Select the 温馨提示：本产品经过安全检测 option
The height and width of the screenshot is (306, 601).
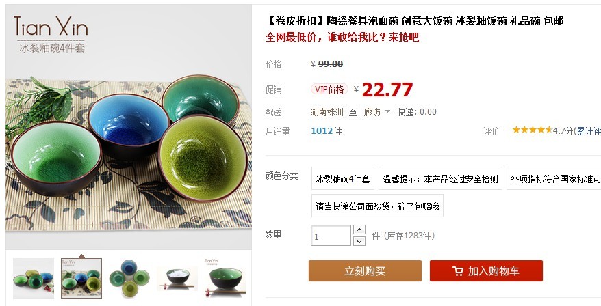click(440, 179)
